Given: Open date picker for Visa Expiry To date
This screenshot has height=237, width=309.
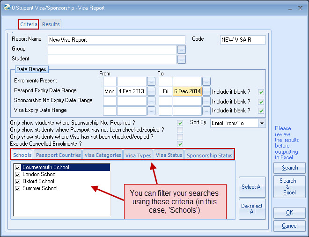Looking at the screenshot, I should tap(206, 111).
